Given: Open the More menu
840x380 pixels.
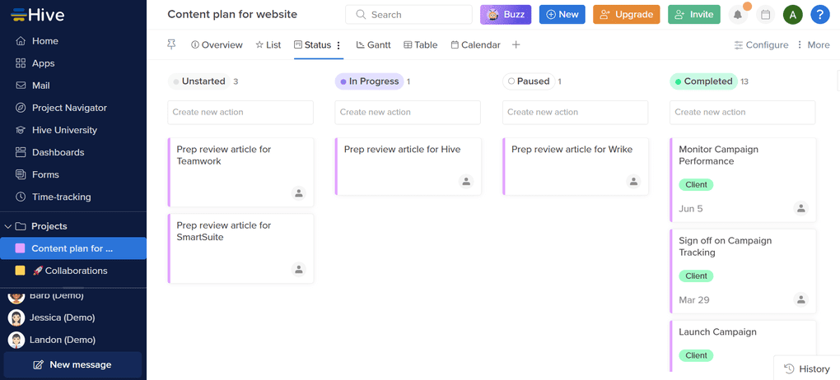Looking at the screenshot, I should coord(813,45).
